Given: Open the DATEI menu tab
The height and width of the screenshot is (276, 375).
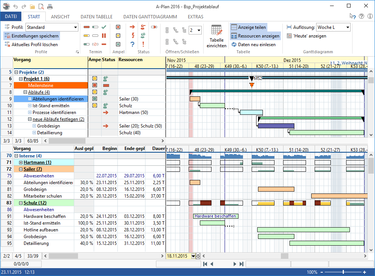Looking at the screenshot, I should tap(11, 16).
